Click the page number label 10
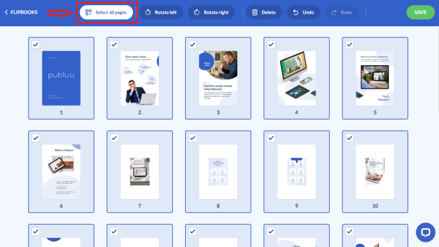The width and height of the screenshot is (439, 247). click(375, 206)
